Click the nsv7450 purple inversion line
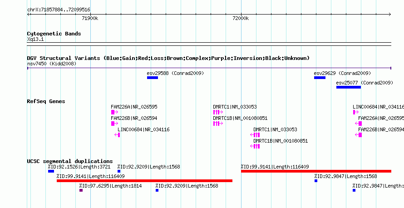404x208 pixels. (209, 68)
